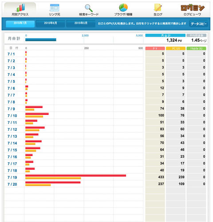The image size is (213, 222).
Task: Select the 1,324 PV monthly total value
Action: coord(174,40)
